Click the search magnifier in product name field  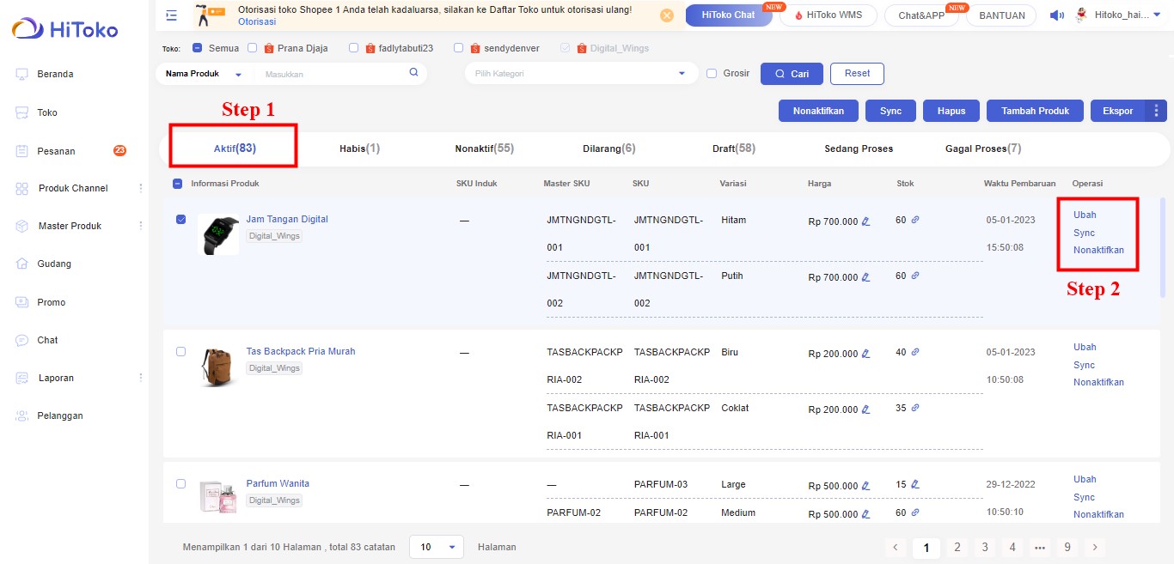tap(413, 73)
